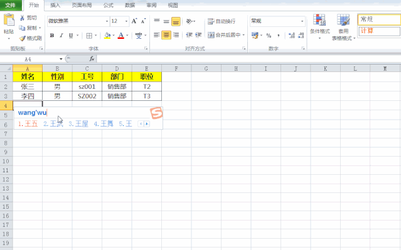Apply comma thousands separator style
Image resolution: width=401 pixels, height=250 pixels.
pos(279,36)
